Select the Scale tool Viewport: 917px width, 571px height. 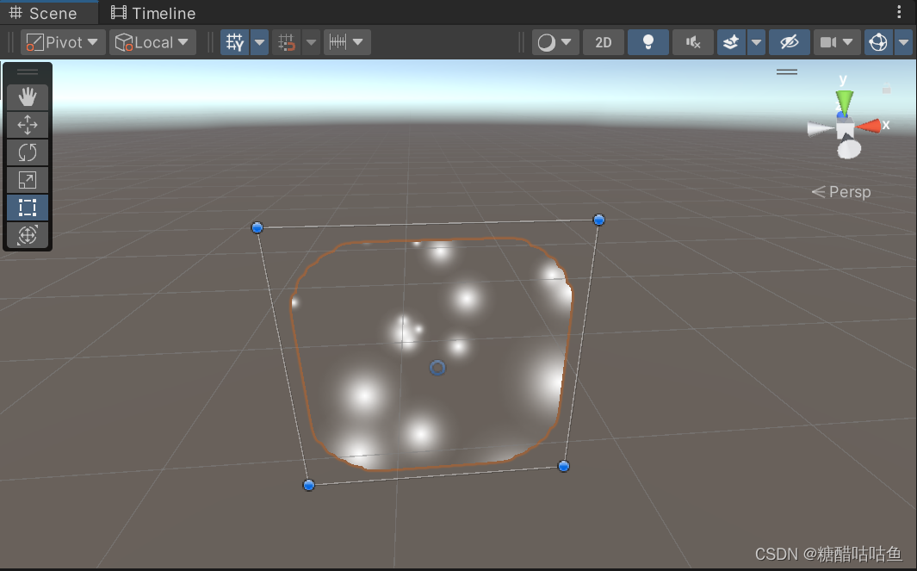tap(27, 179)
